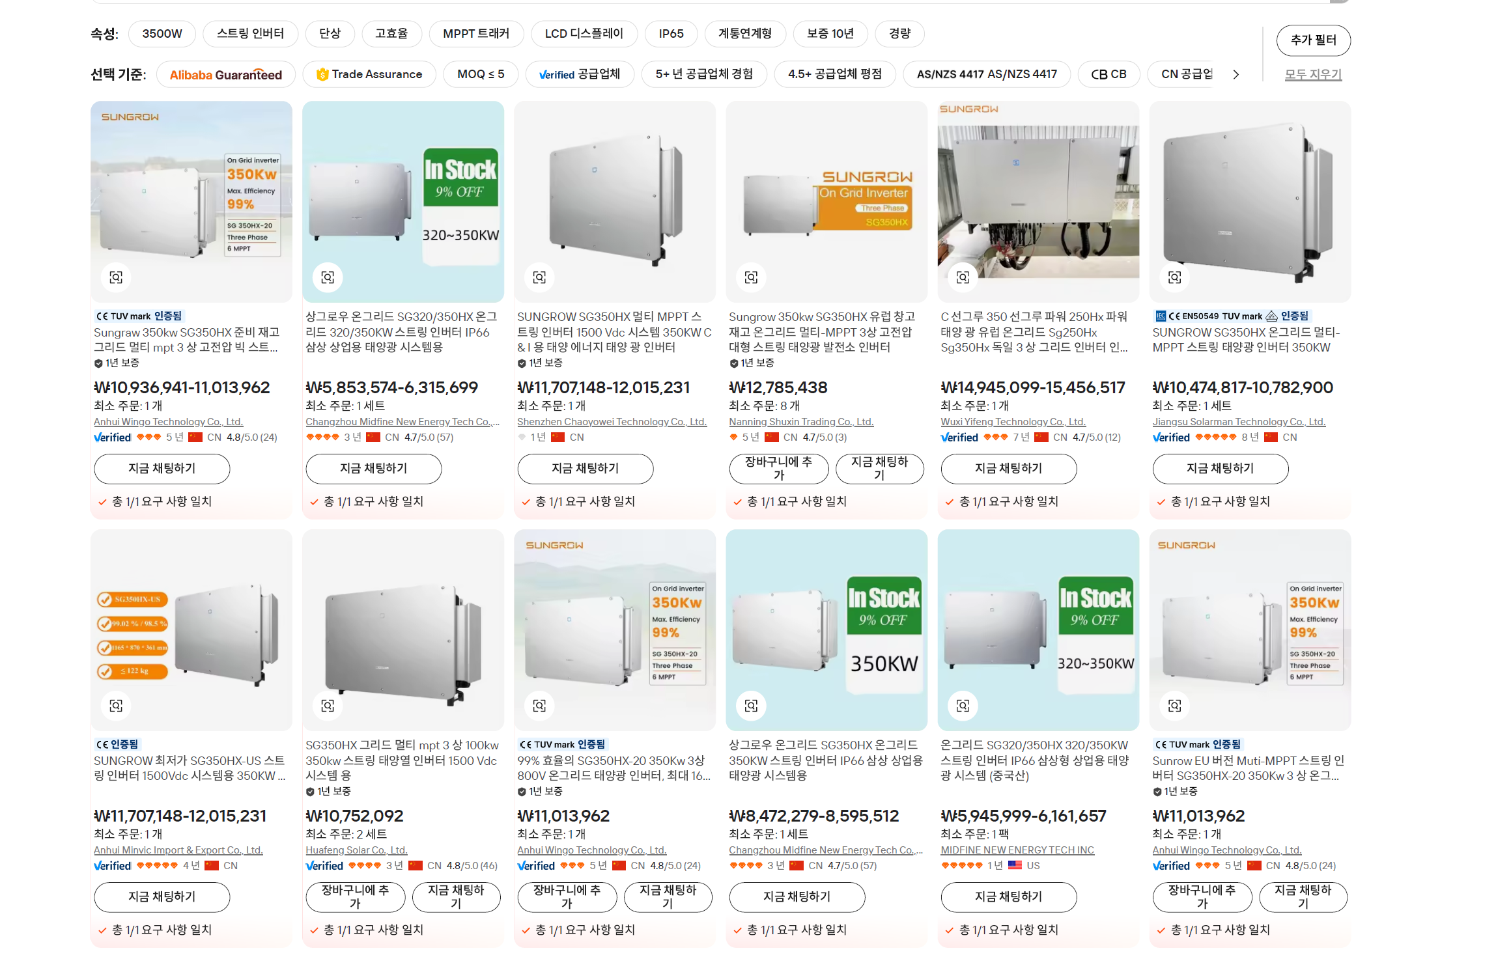Select Alibaba Guaranteed criteria filter
The image size is (1511, 957).
[226, 74]
